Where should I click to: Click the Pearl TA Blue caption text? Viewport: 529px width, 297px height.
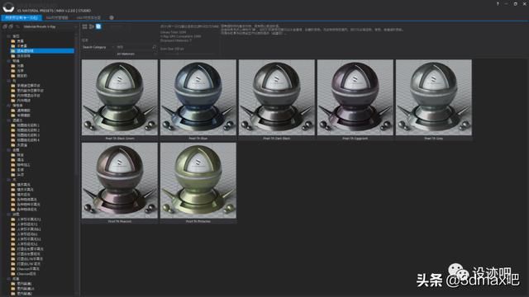pos(198,139)
